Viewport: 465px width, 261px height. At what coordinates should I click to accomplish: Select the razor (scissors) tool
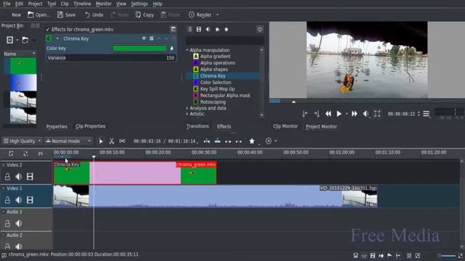click(111, 141)
